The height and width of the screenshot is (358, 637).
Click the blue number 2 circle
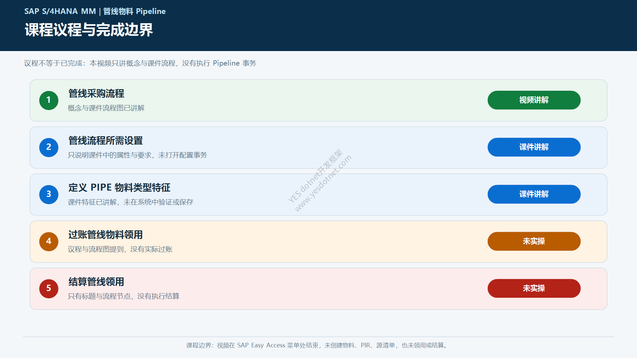pos(49,147)
